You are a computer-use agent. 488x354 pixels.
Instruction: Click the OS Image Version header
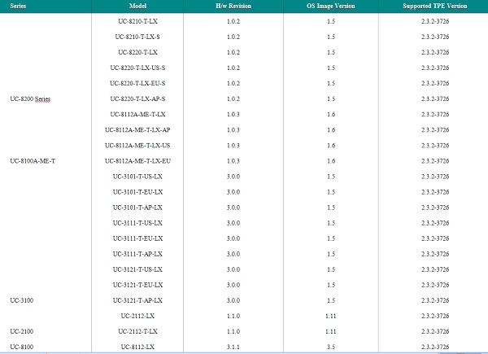click(x=329, y=6)
